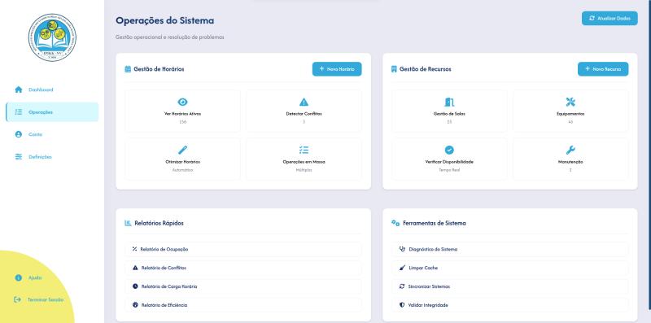Click the checklist icon for Operações em Massa
The height and width of the screenshot is (323, 651).
304,150
